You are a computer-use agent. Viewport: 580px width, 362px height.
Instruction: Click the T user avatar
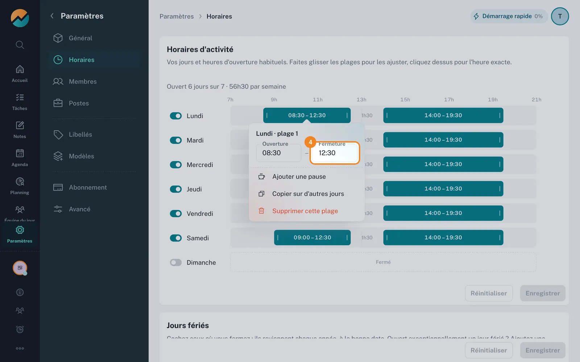(x=560, y=16)
